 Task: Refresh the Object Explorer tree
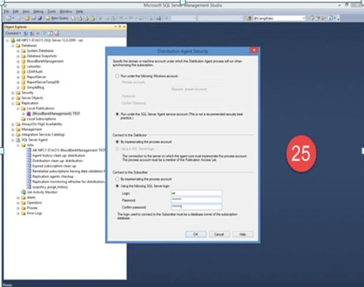pyautogui.click(x=50, y=34)
